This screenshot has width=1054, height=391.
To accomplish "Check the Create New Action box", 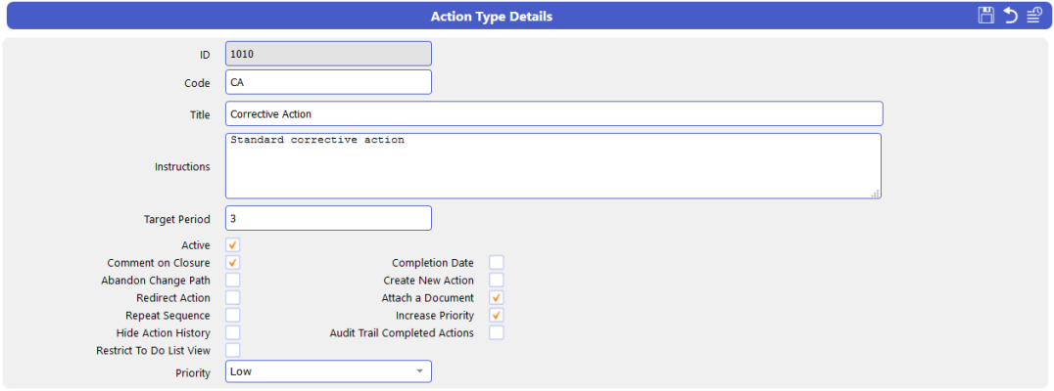I will tap(497, 281).
